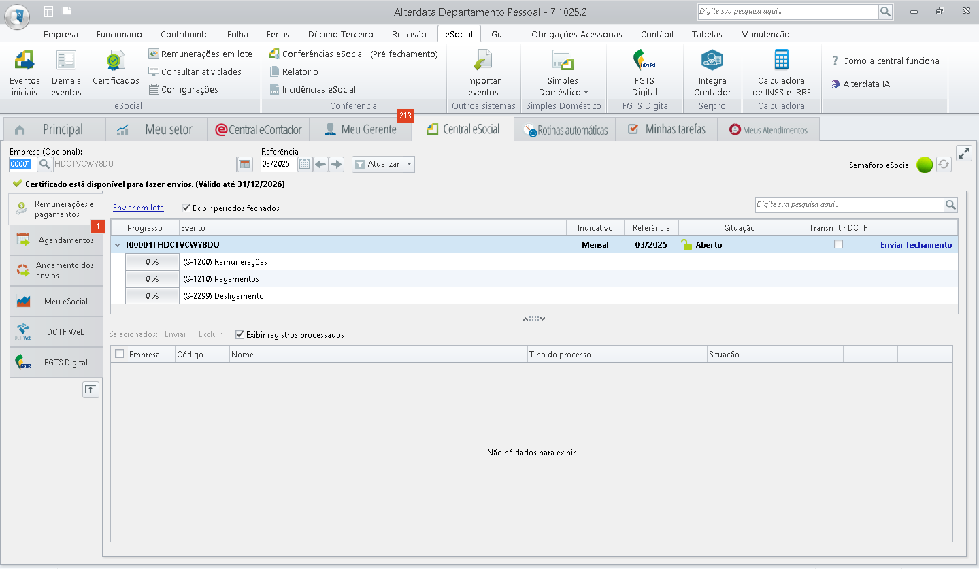Click the Atualizar button

click(378, 164)
